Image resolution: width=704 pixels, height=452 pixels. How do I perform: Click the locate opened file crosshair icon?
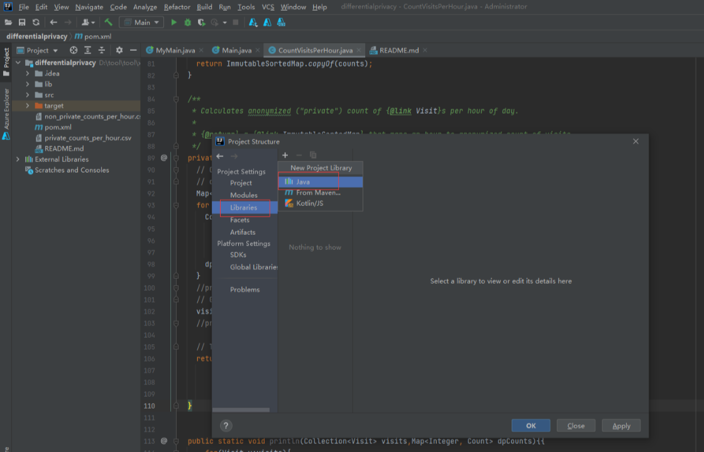[74, 50]
